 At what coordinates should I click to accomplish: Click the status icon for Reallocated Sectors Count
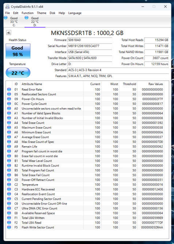9,94
